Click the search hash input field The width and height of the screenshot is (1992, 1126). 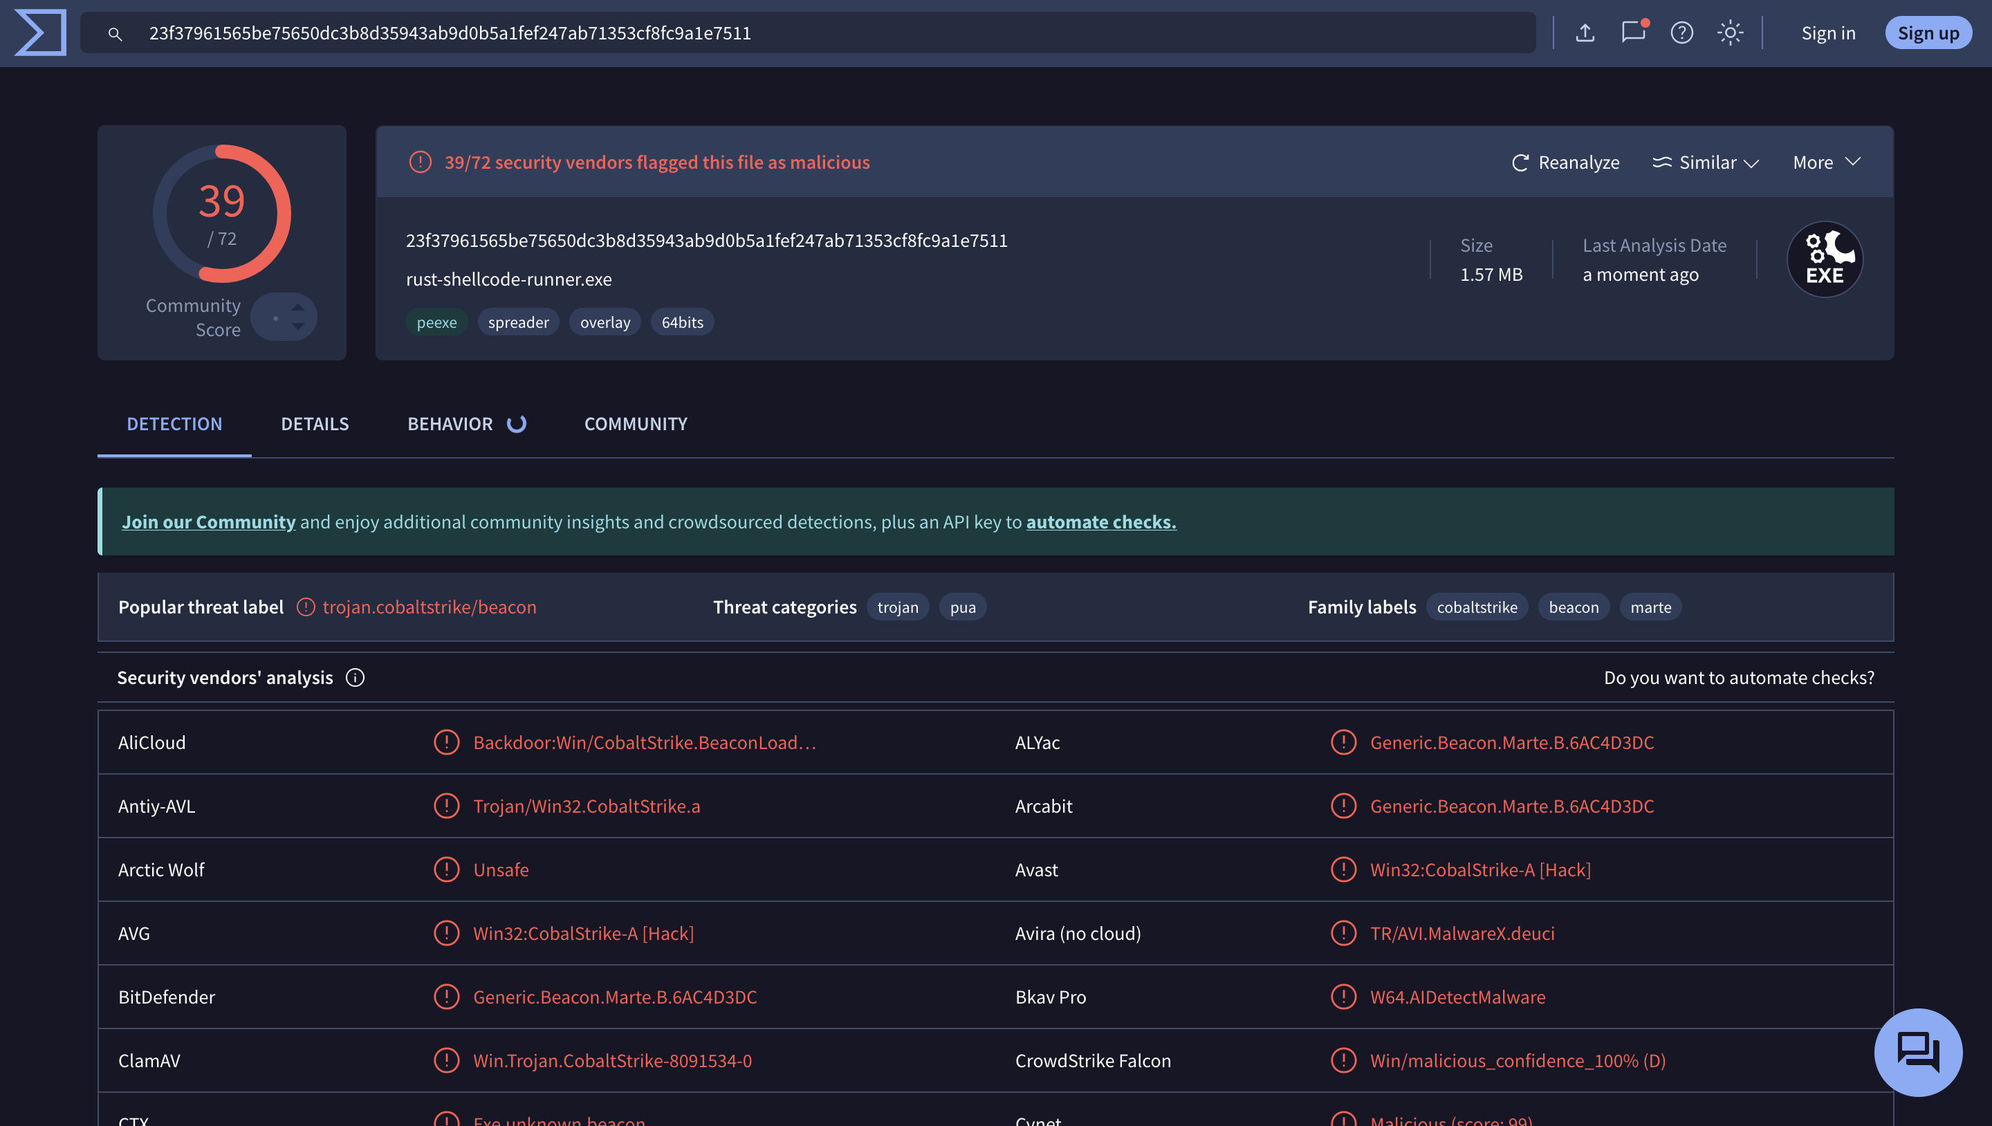(x=808, y=33)
